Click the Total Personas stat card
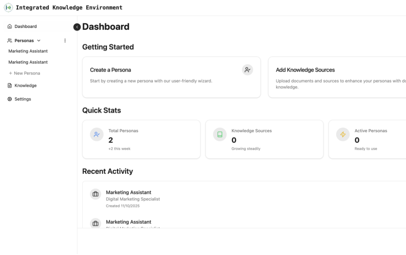The height and width of the screenshot is (255, 406). (141, 139)
